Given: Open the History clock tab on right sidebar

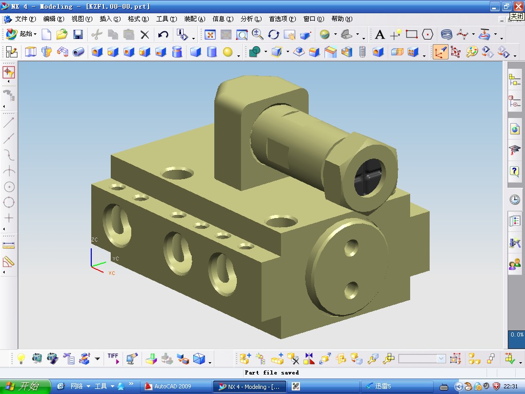Looking at the screenshot, I should click(515, 200).
